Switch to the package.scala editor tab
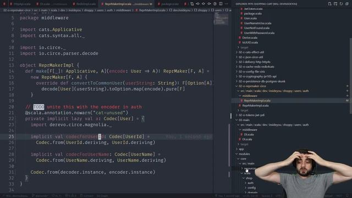Viewport: 352px width, 198px height. point(169,4)
